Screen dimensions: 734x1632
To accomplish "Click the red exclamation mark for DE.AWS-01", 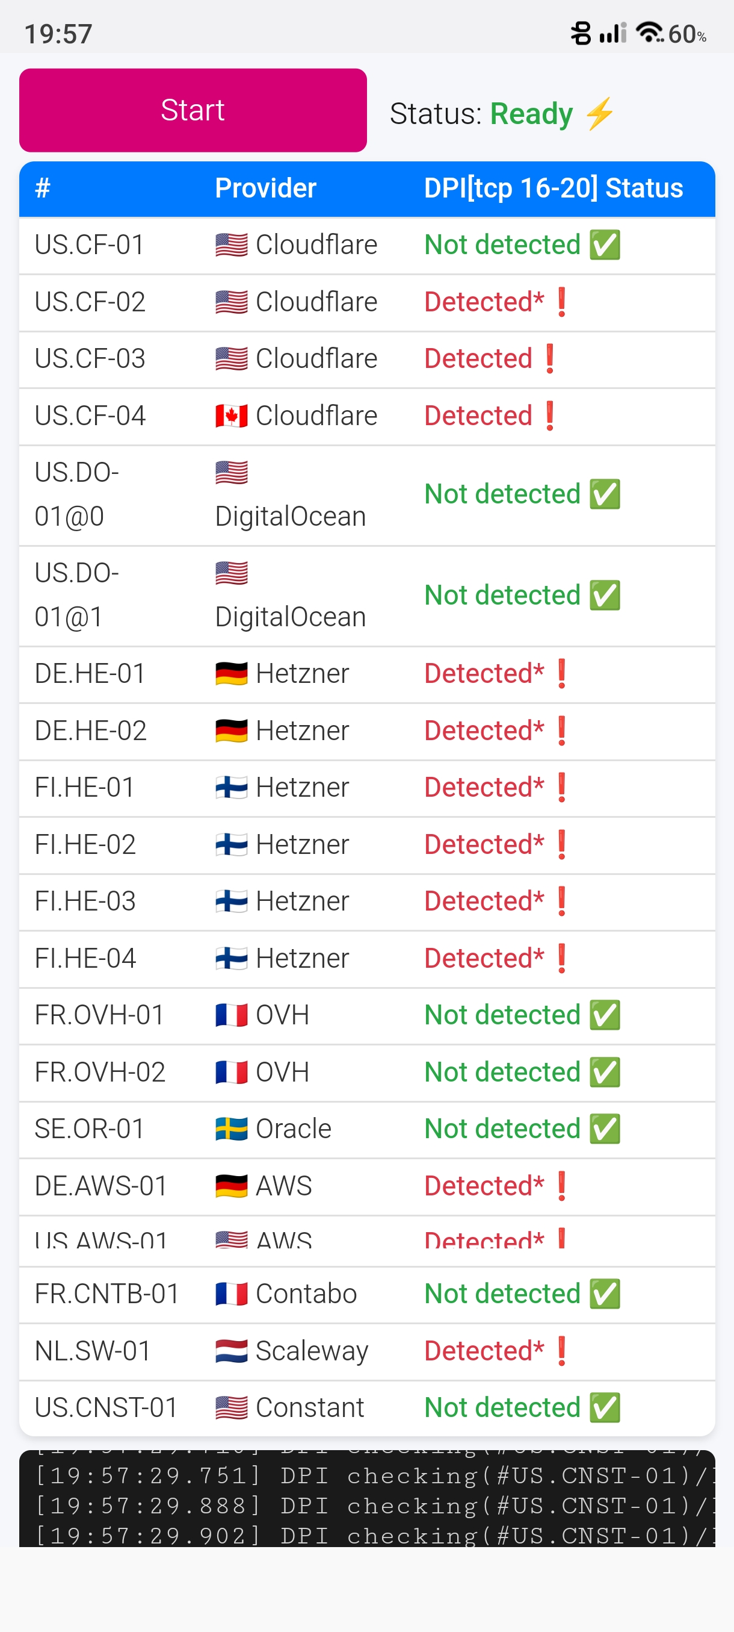I will point(561,1185).
